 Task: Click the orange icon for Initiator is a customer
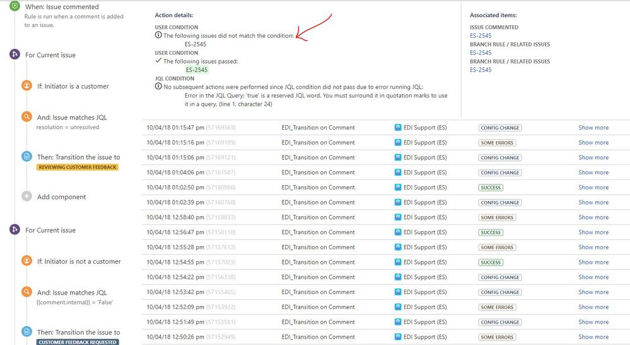[x=26, y=86]
